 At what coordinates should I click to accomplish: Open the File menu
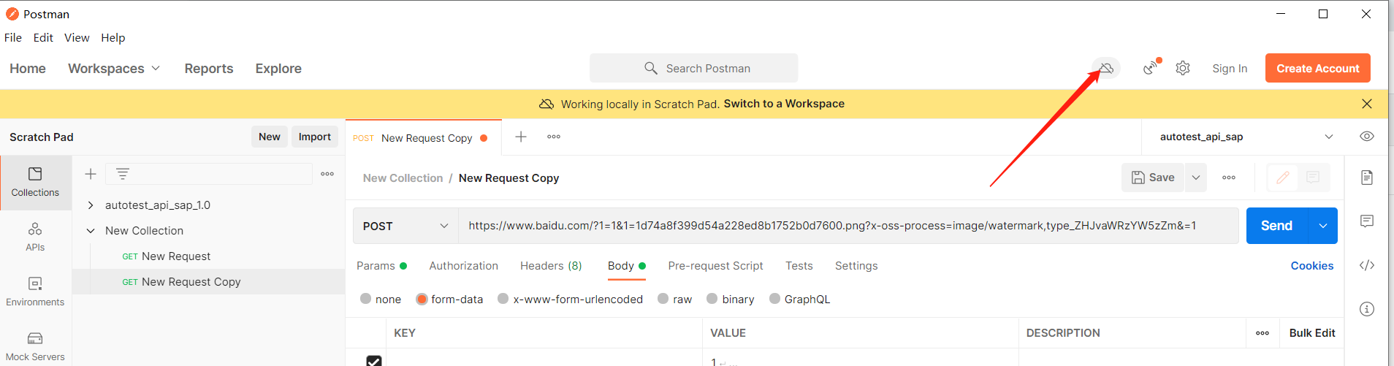coord(13,37)
